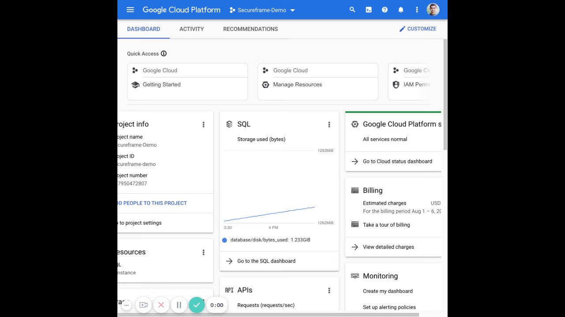Viewport: 565px width, 317px height.
Task: Click the pencil icon beside Customize
Action: tap(402, 29)
